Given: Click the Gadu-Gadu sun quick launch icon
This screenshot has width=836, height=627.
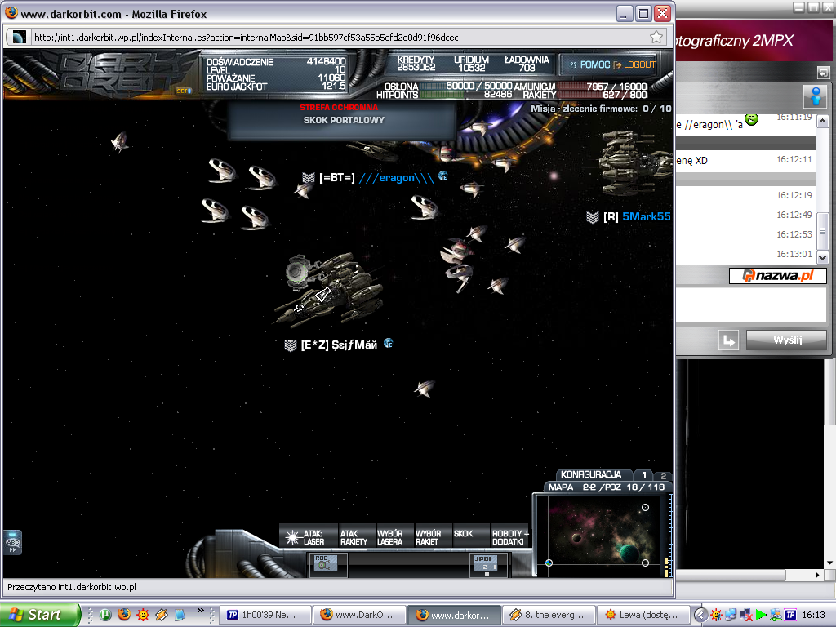Looking at the screenshot, I should coord(143,615).
